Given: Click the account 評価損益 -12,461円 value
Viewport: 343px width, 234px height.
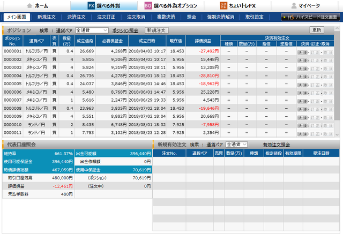Looking at the screenshot, I should click(x=63, y=186).
